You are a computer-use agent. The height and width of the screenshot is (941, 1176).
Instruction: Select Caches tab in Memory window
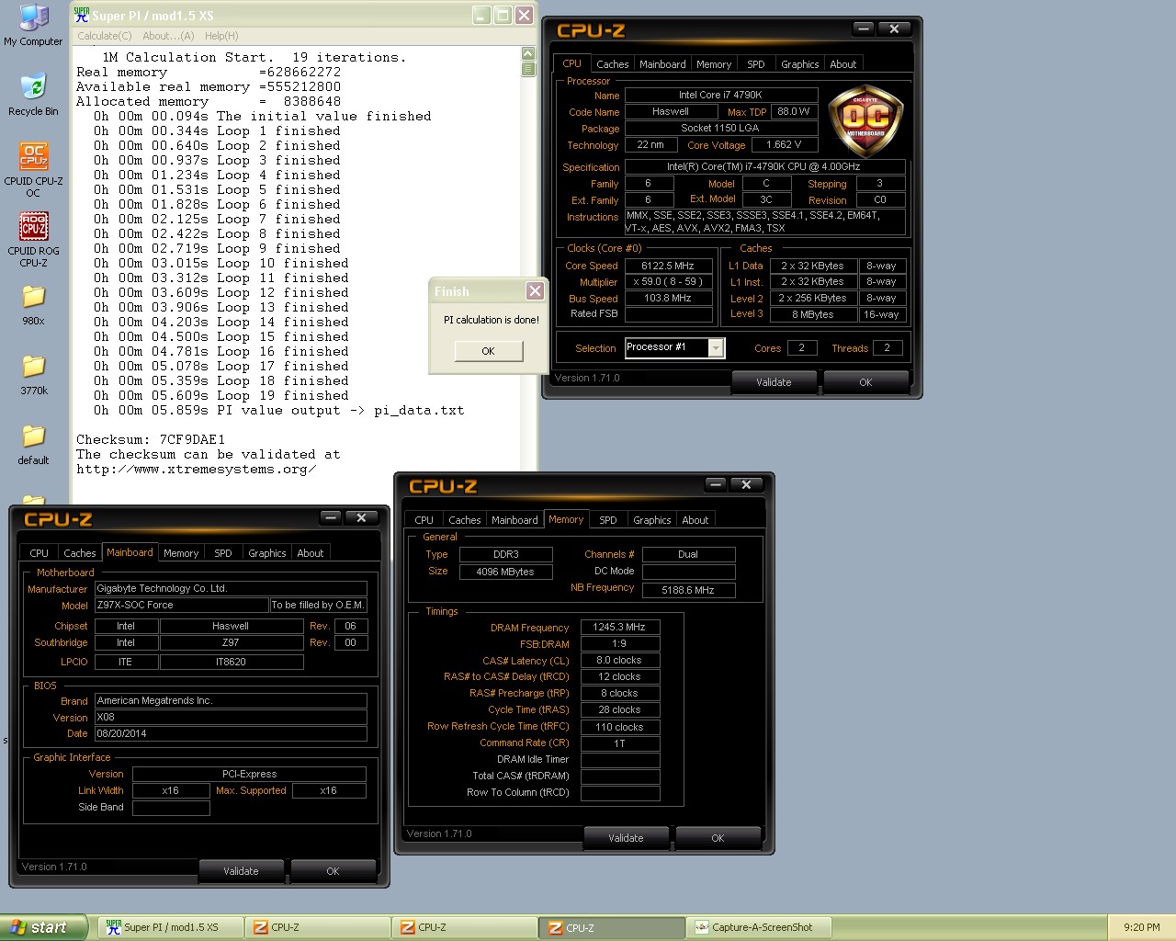click(464, 520)
